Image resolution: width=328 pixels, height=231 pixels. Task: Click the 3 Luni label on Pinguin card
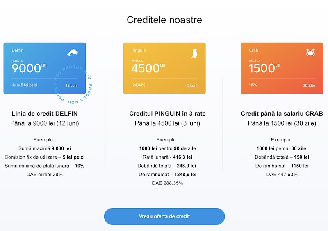point(192,85)
